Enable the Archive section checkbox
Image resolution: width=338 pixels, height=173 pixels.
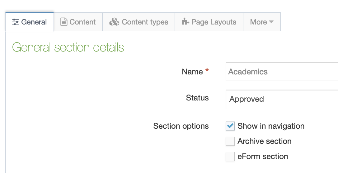pos(230,141)
